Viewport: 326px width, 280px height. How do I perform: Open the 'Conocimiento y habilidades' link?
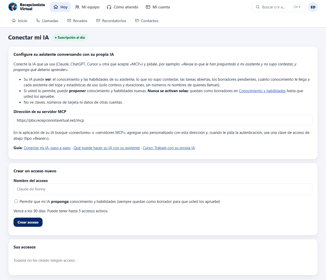(x=262, y=91)
